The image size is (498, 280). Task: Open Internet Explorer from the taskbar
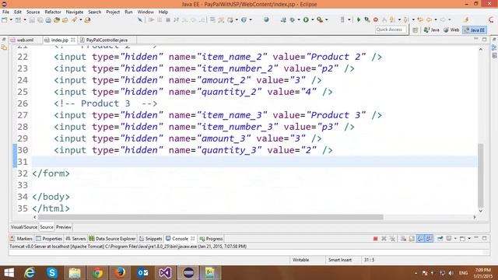pos(30,273)
